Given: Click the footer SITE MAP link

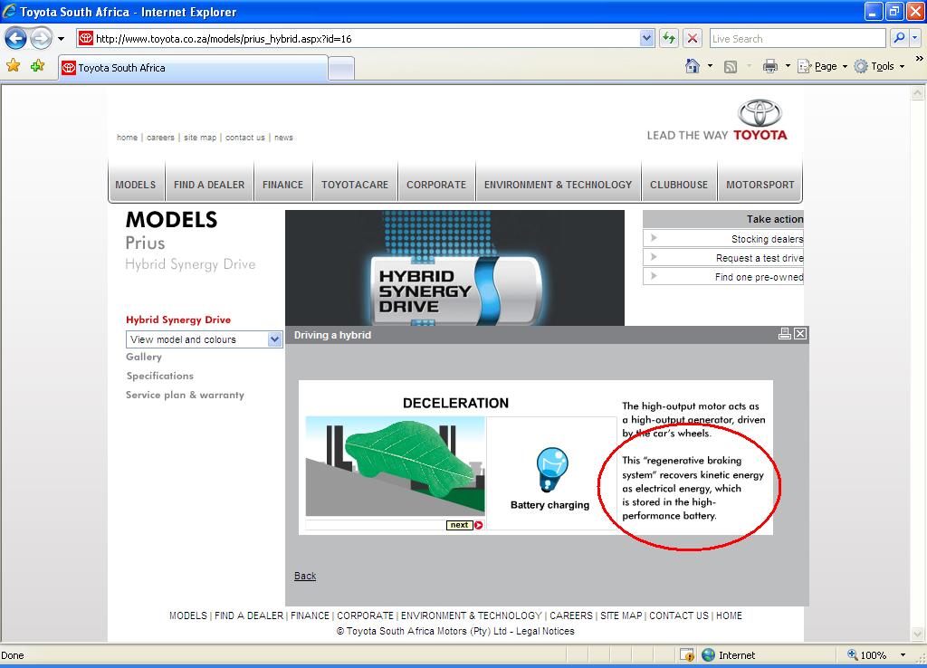Looking at the screenshot, I should point(621,616).
